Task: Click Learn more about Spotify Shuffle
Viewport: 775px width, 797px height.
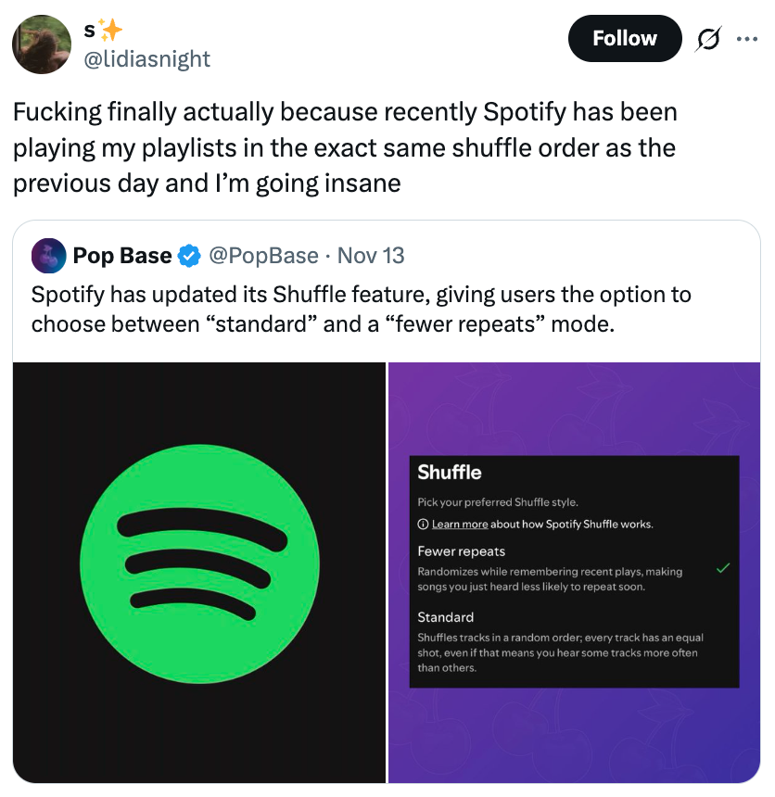Action: (x=459, y=525)
